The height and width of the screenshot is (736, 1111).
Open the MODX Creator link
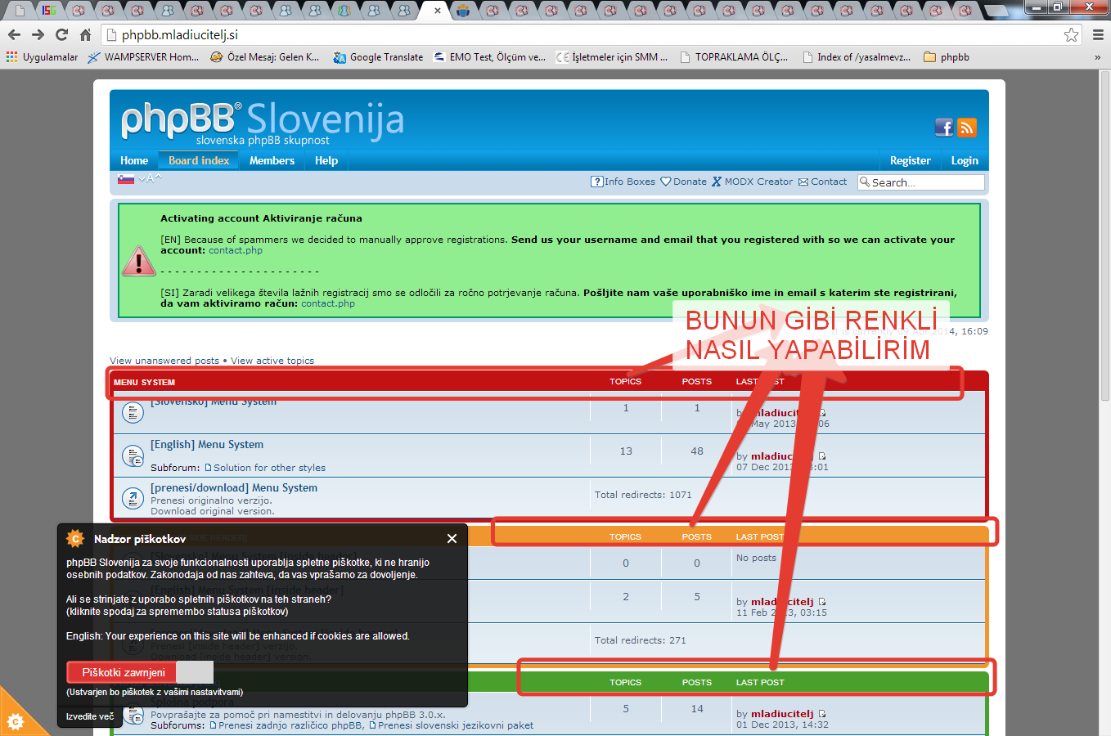pos(752,182)
